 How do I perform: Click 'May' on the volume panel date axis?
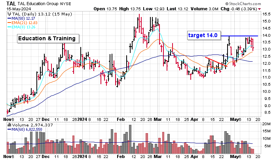tap(234, 157)
